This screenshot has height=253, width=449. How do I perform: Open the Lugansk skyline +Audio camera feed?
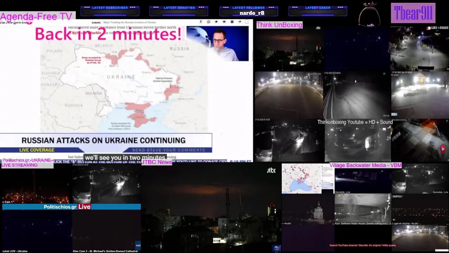[420, 209]
